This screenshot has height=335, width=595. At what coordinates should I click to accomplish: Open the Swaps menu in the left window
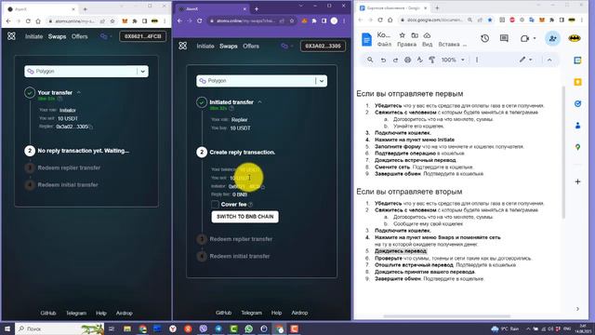(x=57, y=36)
